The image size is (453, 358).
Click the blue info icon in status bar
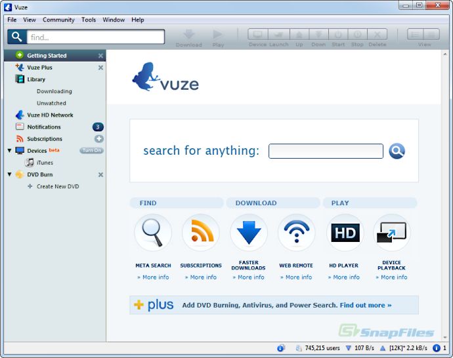[x=437, y=348]
